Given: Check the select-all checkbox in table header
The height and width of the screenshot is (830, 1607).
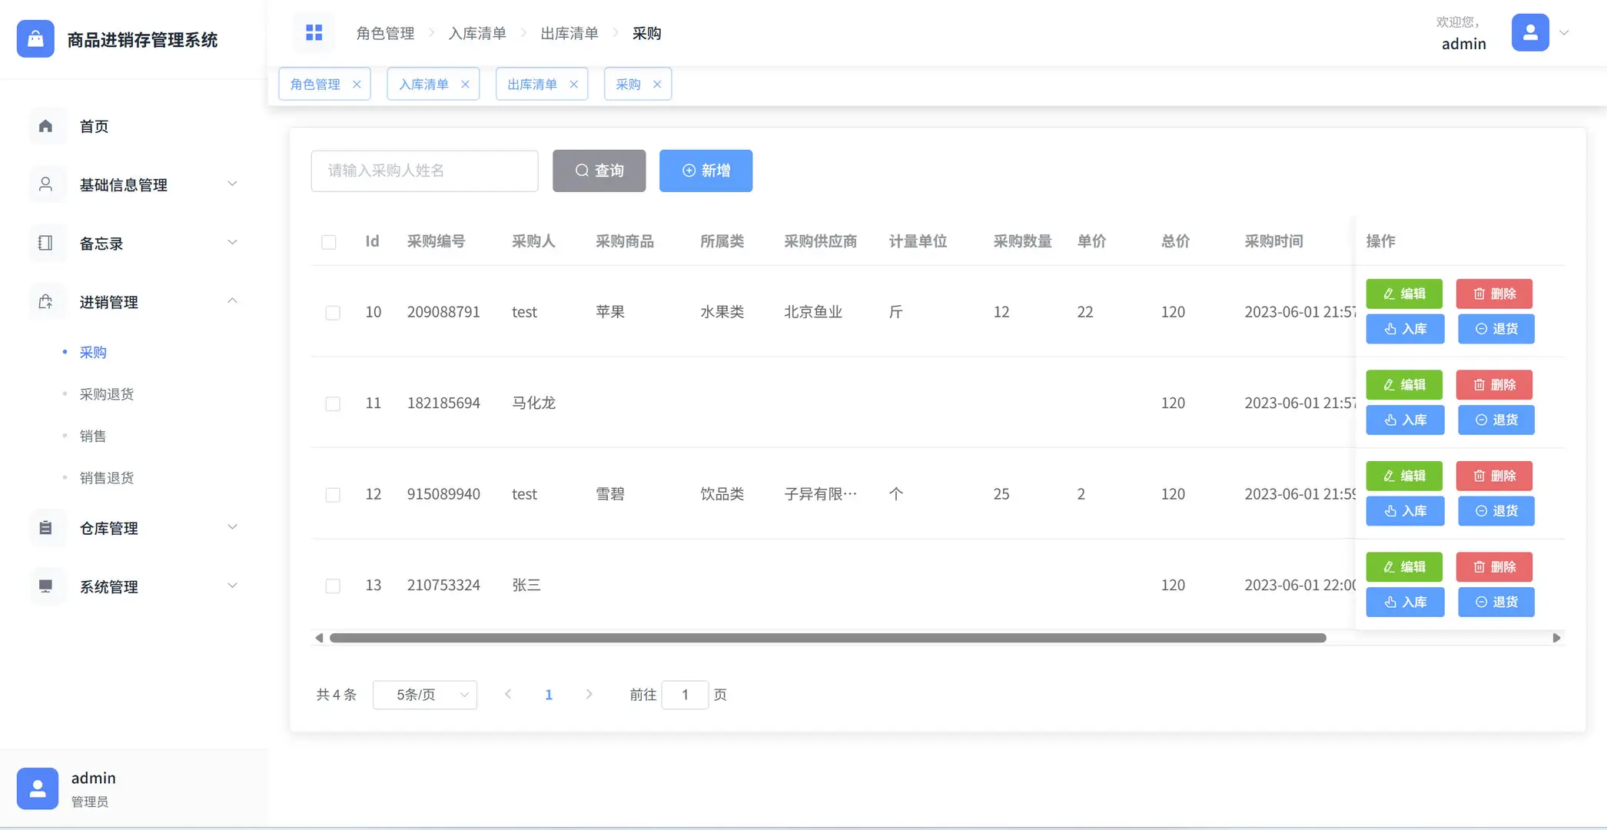Looking at the screenshot, I should pos(329,241).
